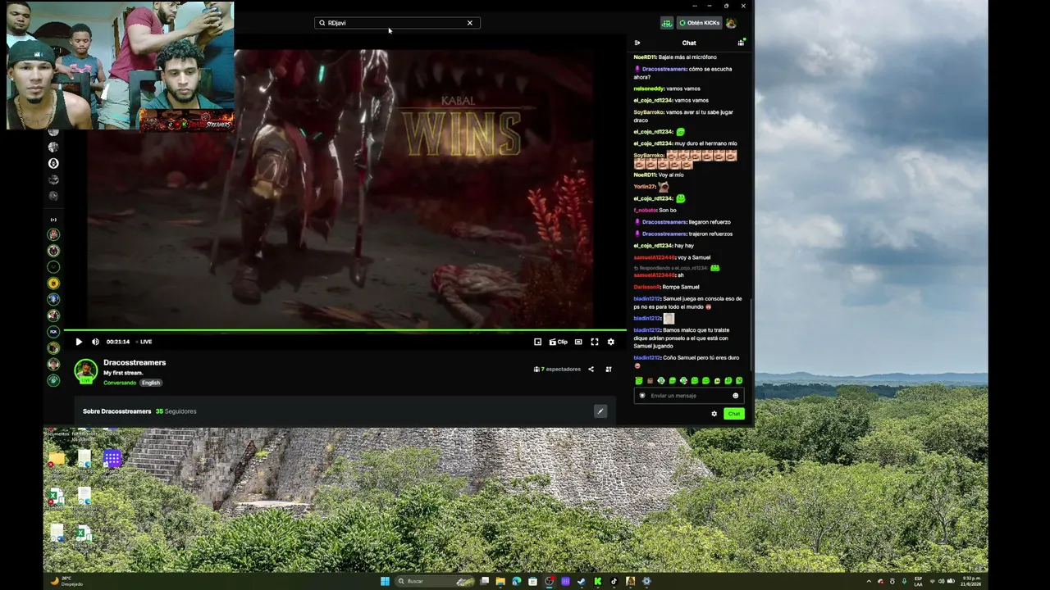Image resolution: width=1050 pixels, height=590 pixels.
Task: Click username samuelA123446 saying 'voy a Samuel'
Action: click(x=654, y=257)
